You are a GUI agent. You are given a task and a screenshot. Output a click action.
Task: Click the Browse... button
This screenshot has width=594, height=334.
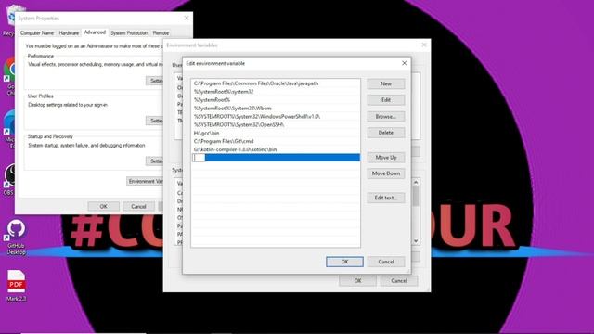click(x=386, y=116)
